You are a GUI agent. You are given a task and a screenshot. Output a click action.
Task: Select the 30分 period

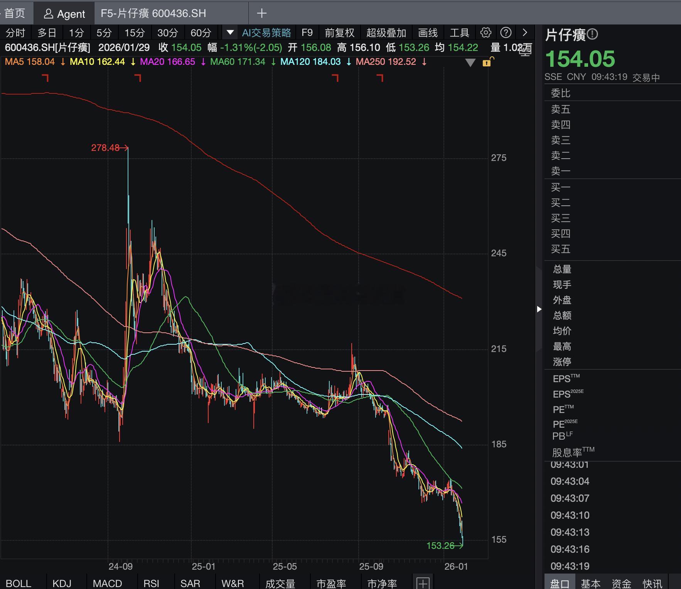[168, 33]
